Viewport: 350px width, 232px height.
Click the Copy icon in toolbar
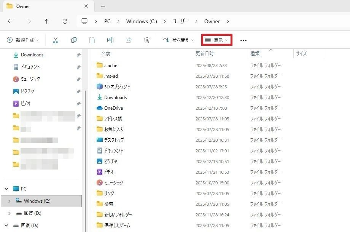tap(74, 40)
